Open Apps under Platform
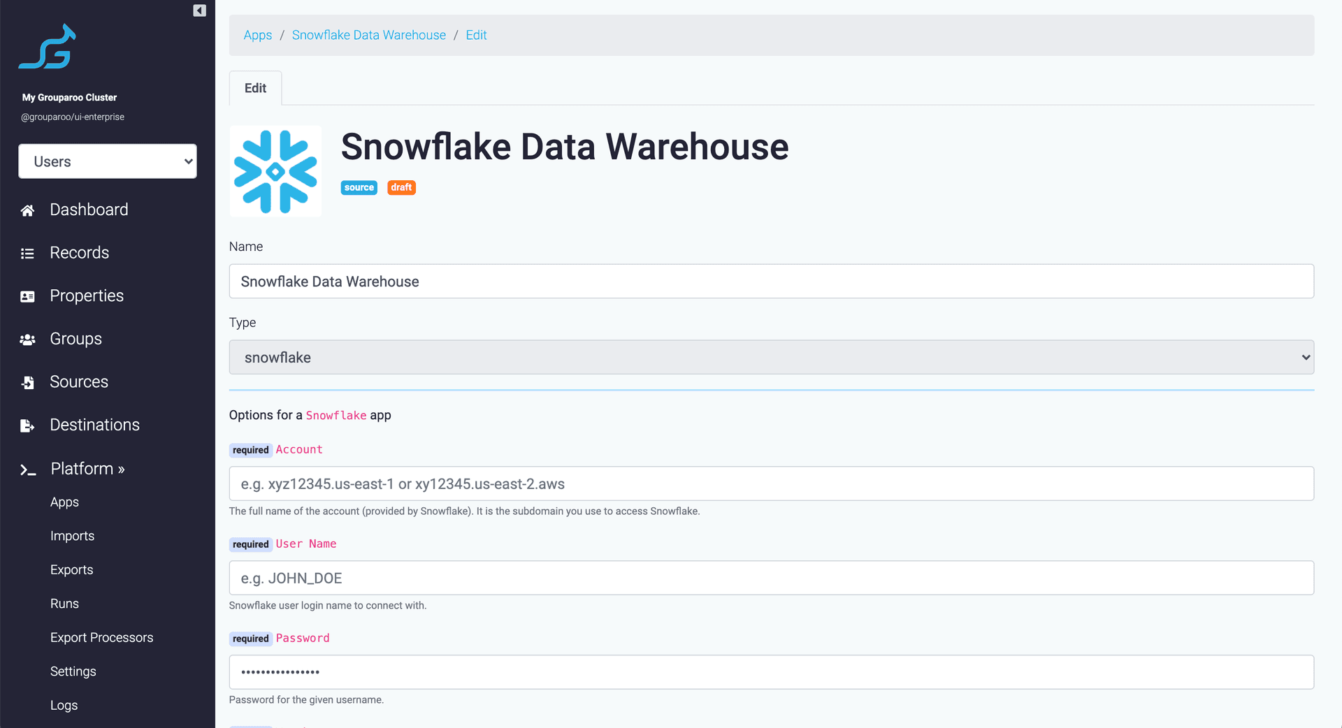Screen dimensions: 1342x728 click(x=64, y=502)
